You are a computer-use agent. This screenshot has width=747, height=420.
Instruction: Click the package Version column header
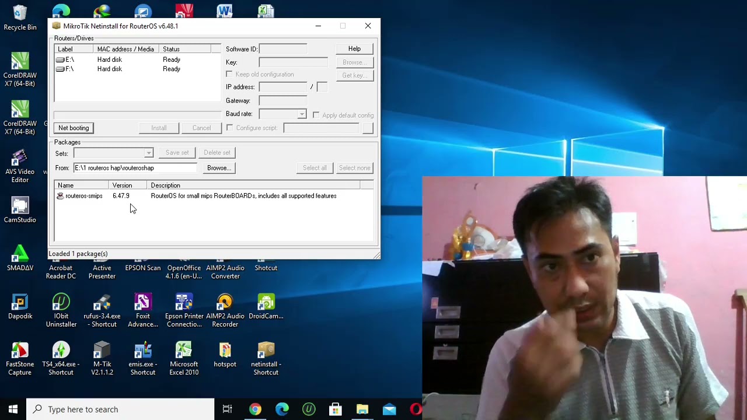pos(128,185)
